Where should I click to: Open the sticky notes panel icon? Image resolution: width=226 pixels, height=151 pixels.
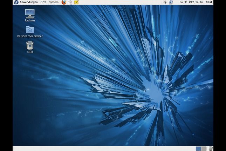76,2
